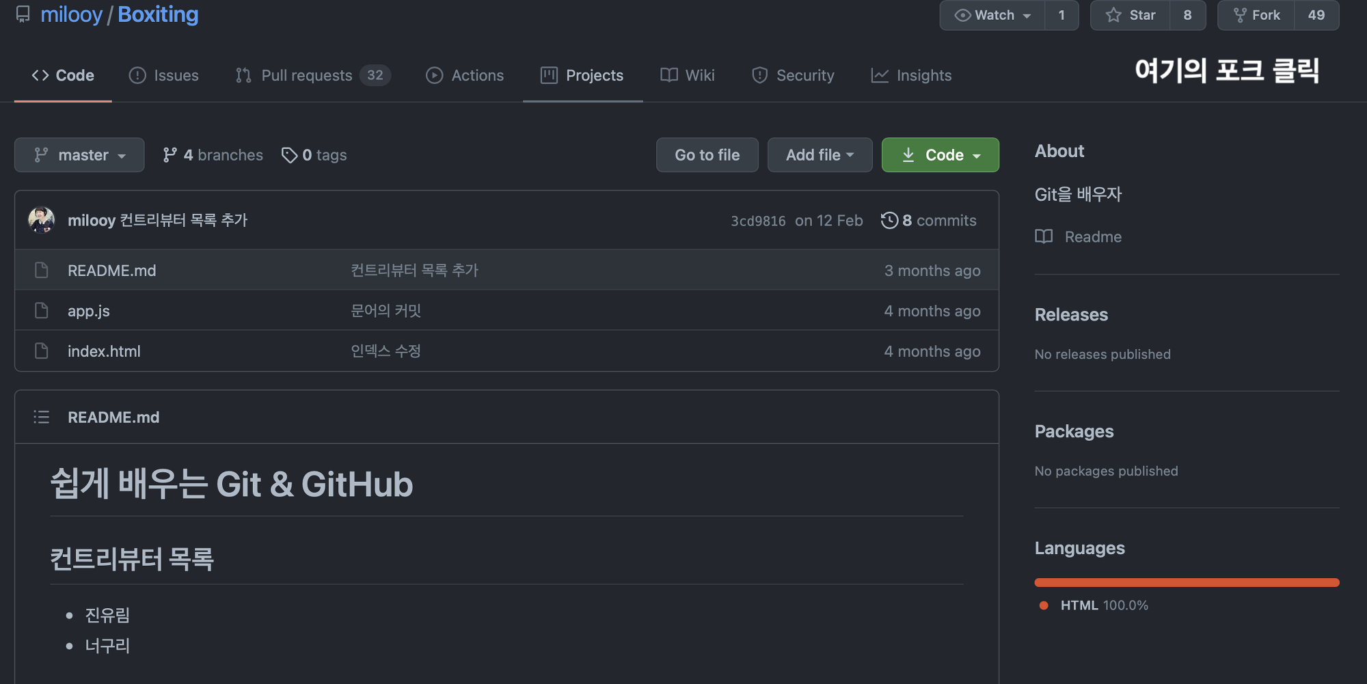Open commit hash 3cd9816
1367x684 pixels.
[x=758, y=221]
